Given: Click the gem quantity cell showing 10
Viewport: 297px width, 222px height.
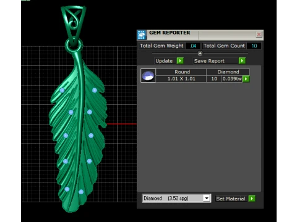Looking at the screenshot, I should click(214, 79).
